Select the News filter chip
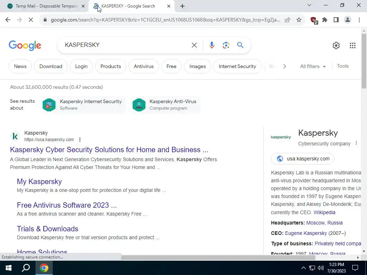This screenshot has width=367, height=275. pos(20,66)
